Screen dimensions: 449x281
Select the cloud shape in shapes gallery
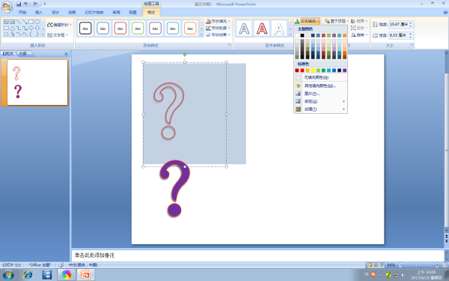(x=6, y=34)
